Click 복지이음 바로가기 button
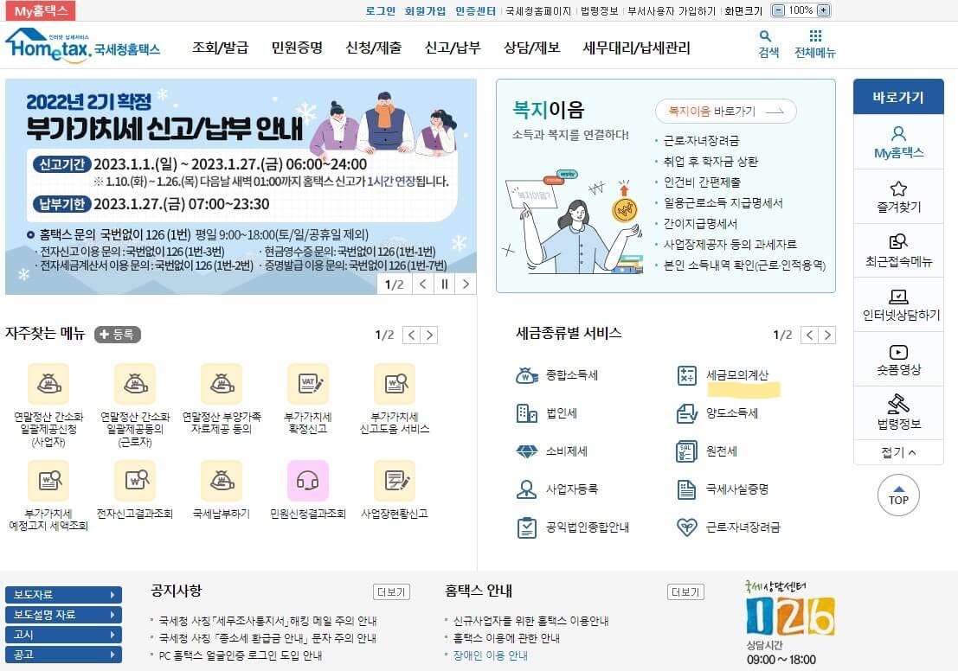This screenshot has height=671, width=958. [x=726, y=112]
